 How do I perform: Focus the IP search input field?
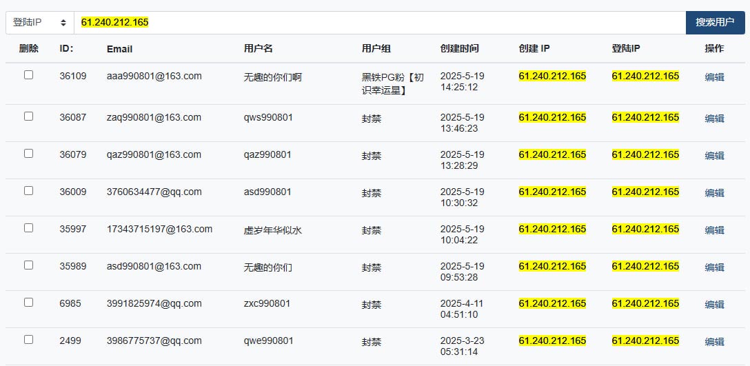[x=380, y=23]
